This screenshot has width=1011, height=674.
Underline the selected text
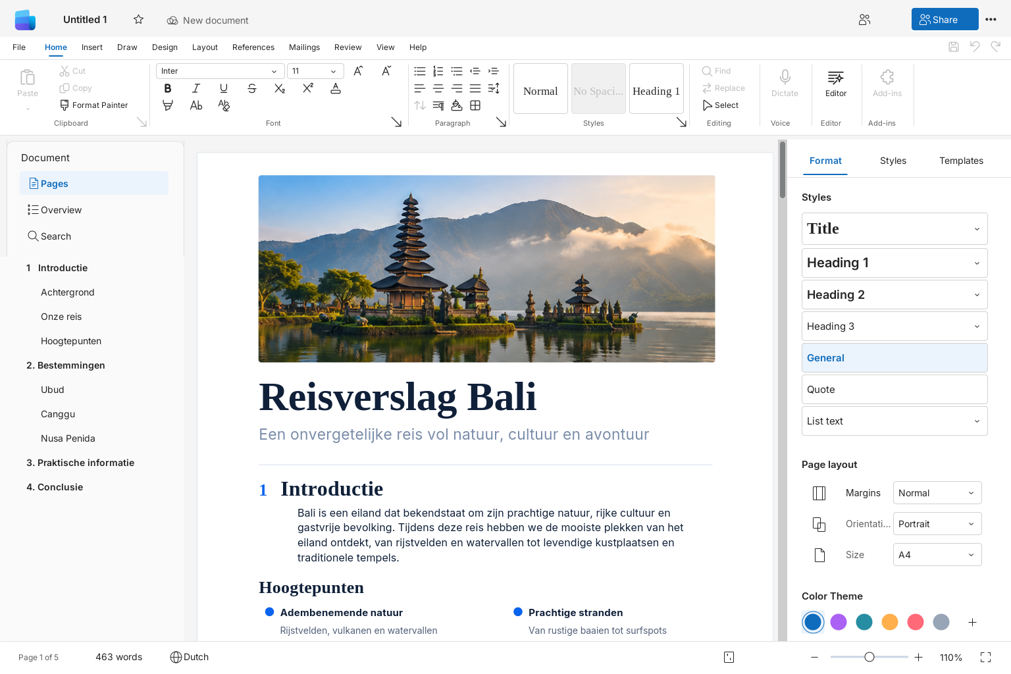coord(224,88)
